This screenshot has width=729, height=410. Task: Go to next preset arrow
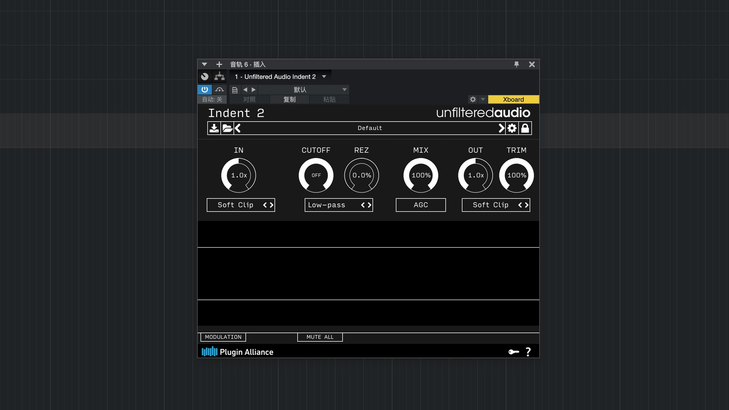[502, 128]
